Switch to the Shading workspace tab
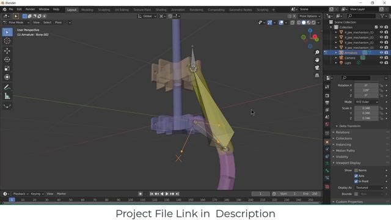The width and height of the screenshot is (391, 220). tap(161, 10)
